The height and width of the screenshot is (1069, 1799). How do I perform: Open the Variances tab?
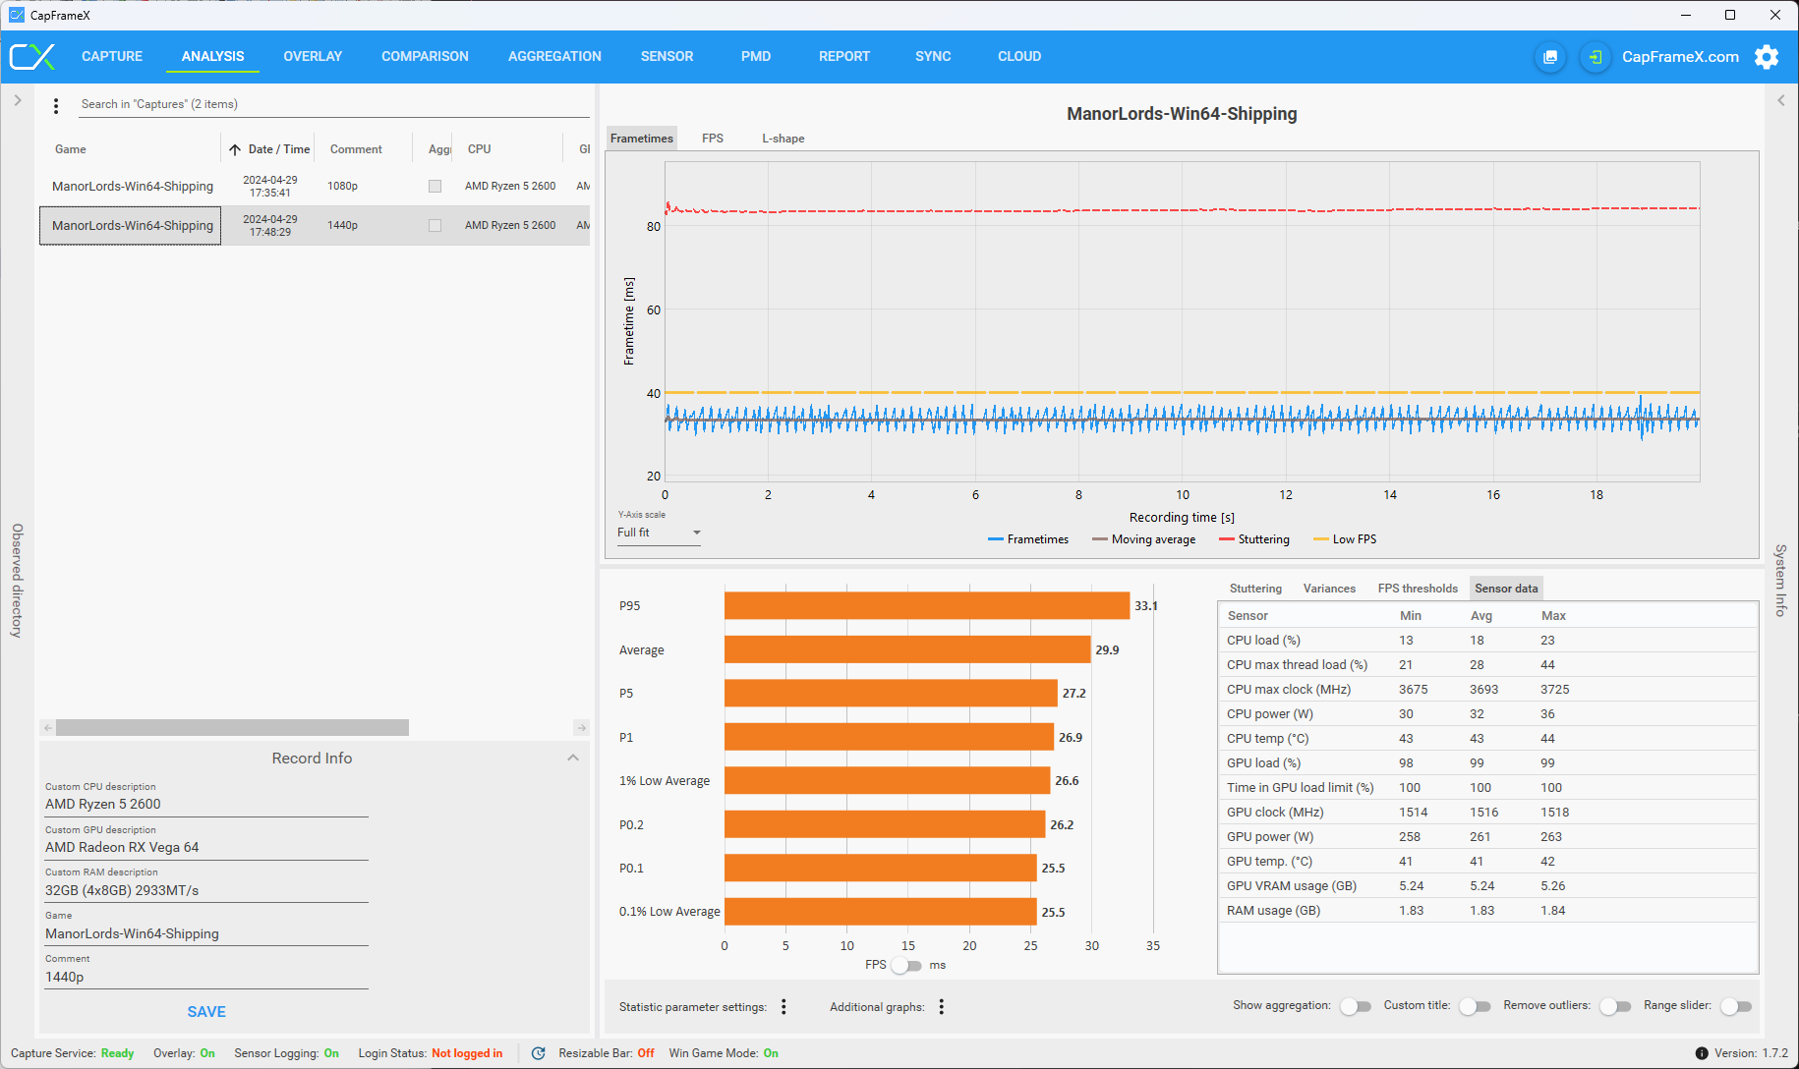(1329, 589)
